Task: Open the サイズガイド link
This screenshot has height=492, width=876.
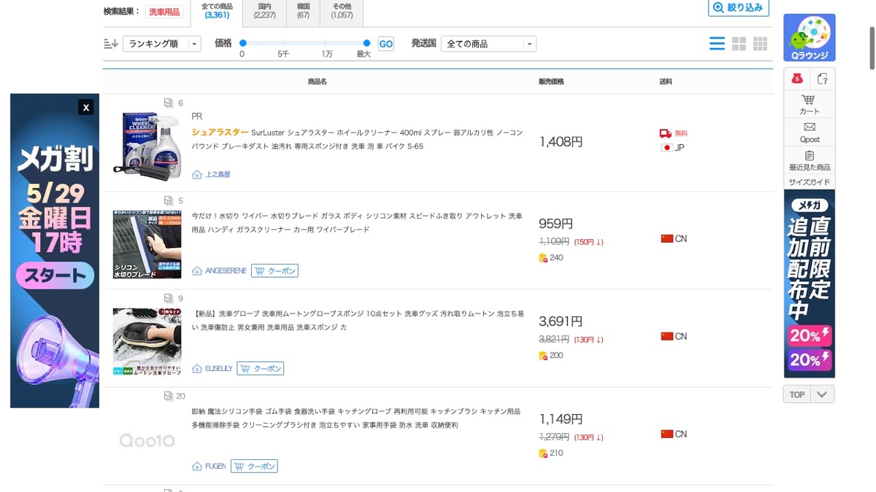Action: [809, 181]
